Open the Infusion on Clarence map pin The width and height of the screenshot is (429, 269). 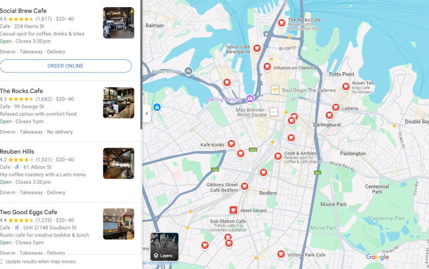(267, 66)
